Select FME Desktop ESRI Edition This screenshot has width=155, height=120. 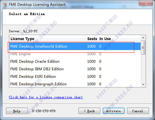75,76
